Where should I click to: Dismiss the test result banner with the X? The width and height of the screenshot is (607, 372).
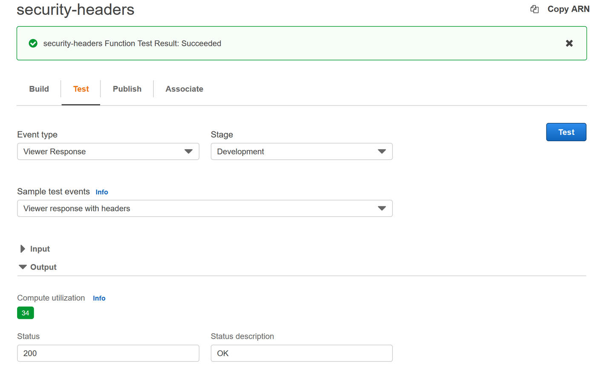569,43
